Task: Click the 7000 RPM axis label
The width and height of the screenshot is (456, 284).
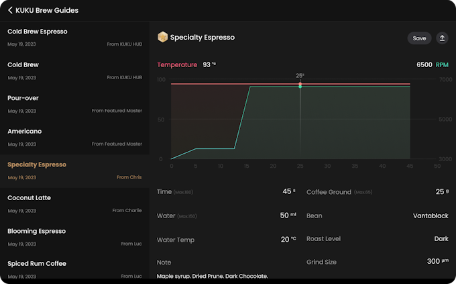Action: pyautogui.click(x=445, y=79)
